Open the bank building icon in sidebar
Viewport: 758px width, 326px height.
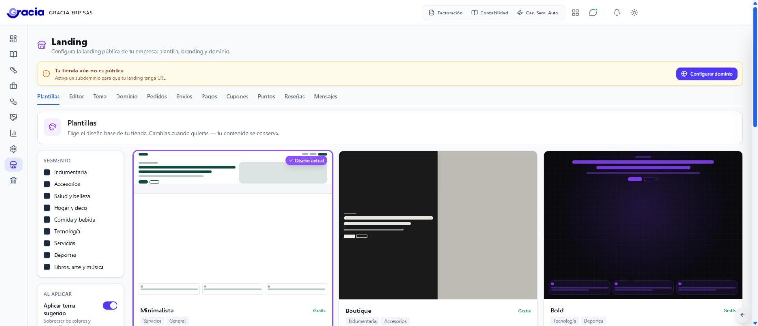pyautogui.click(x=14, y=181)
